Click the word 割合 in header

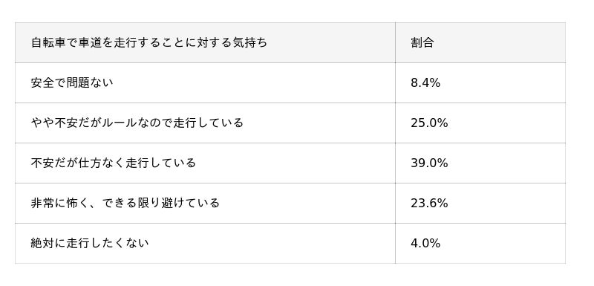point(422,43)
